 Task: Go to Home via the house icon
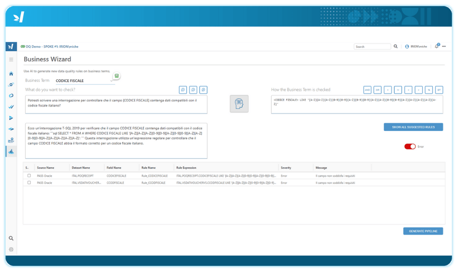pos(11,74)
